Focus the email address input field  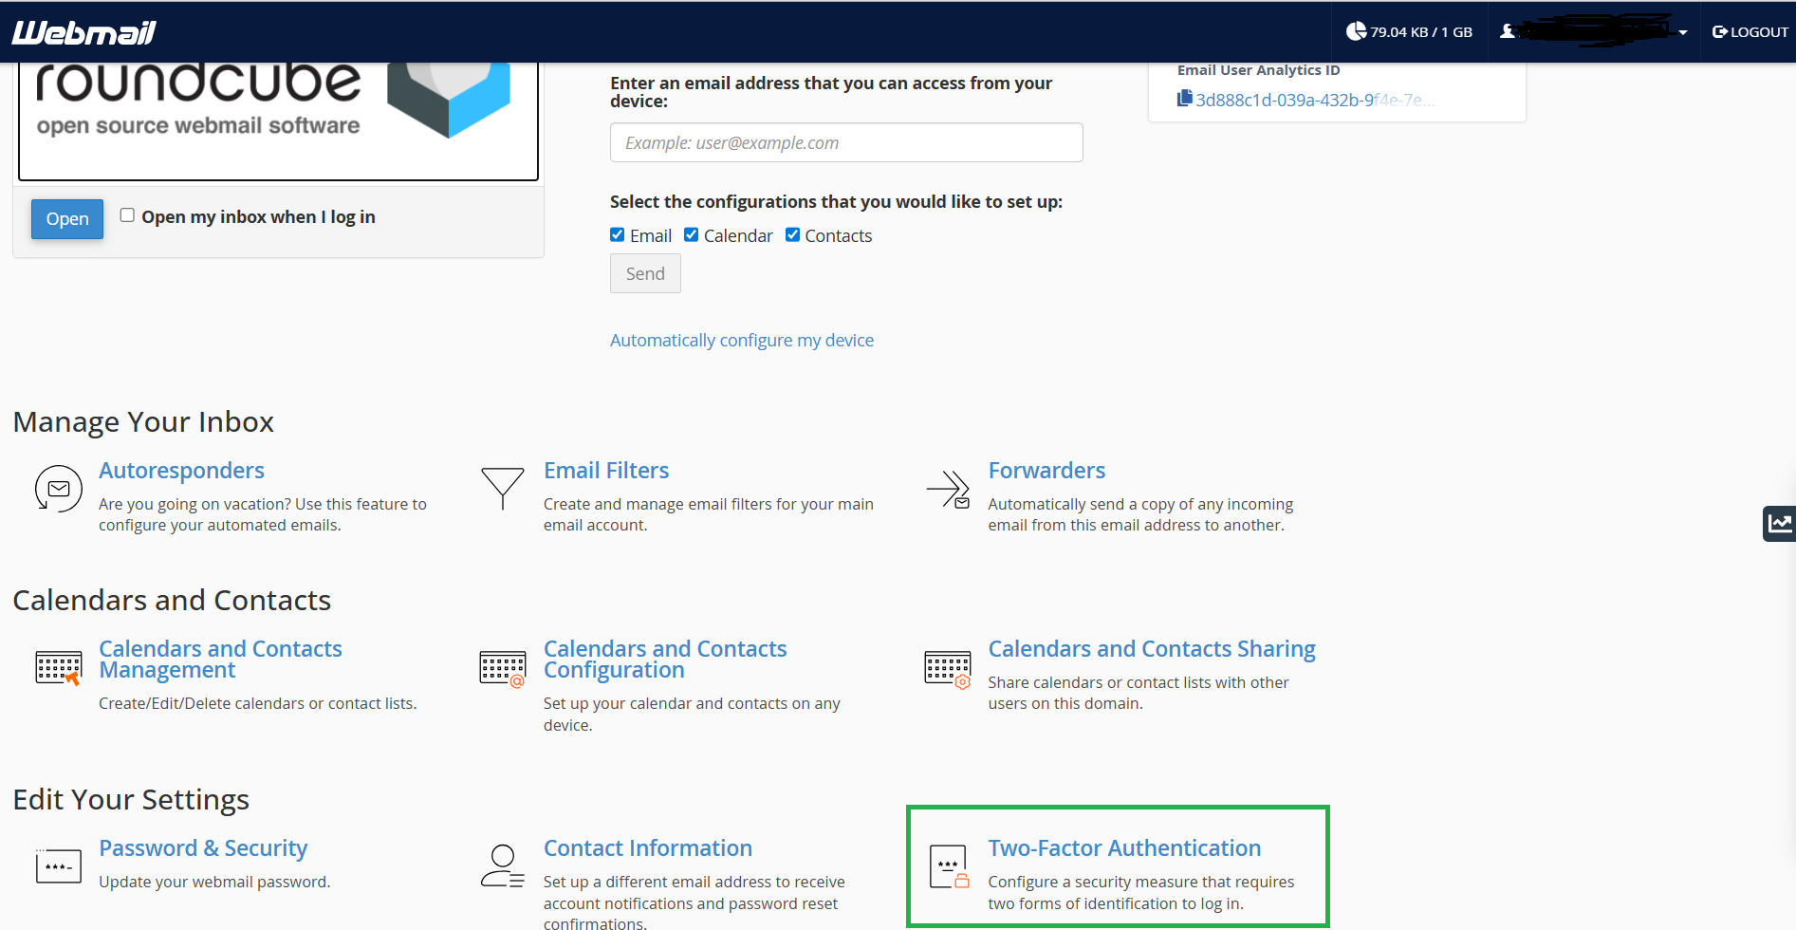[845, 142]
